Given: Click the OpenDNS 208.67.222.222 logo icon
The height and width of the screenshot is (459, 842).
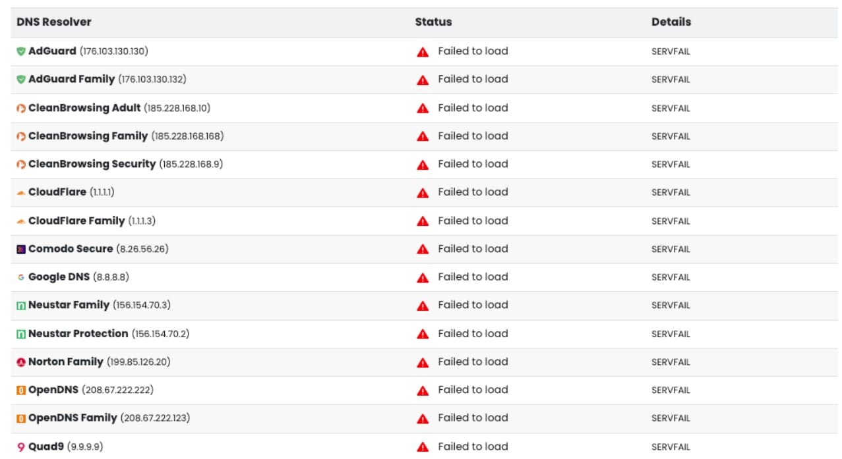Looking at the screenshot, I should point(21,391).
